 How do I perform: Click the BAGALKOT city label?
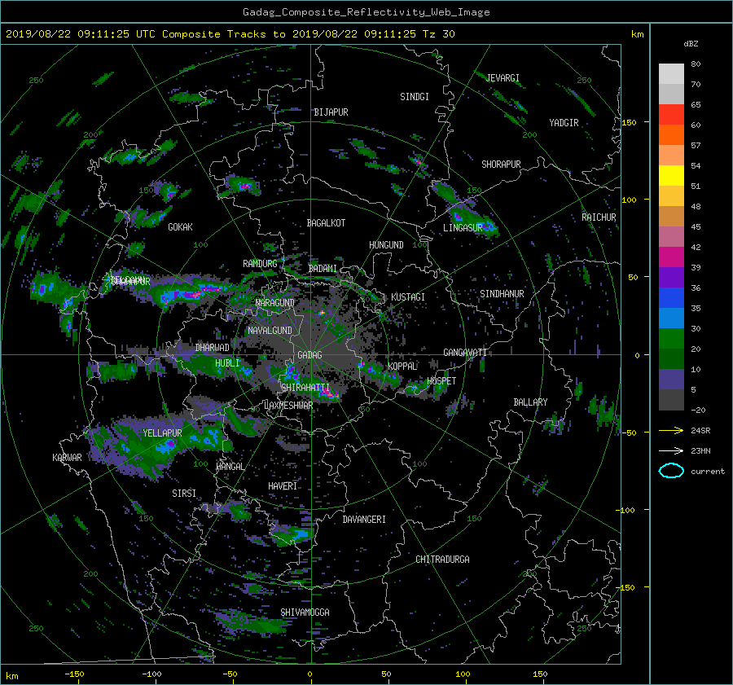point(326,223)
